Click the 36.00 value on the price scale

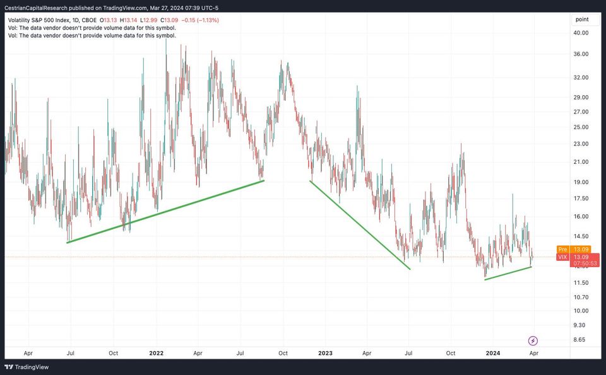point(581,54)
